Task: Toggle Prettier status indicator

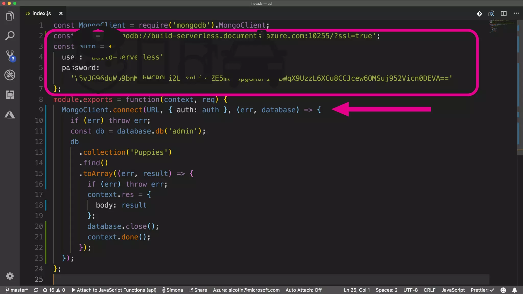Action: coord(482,290)
